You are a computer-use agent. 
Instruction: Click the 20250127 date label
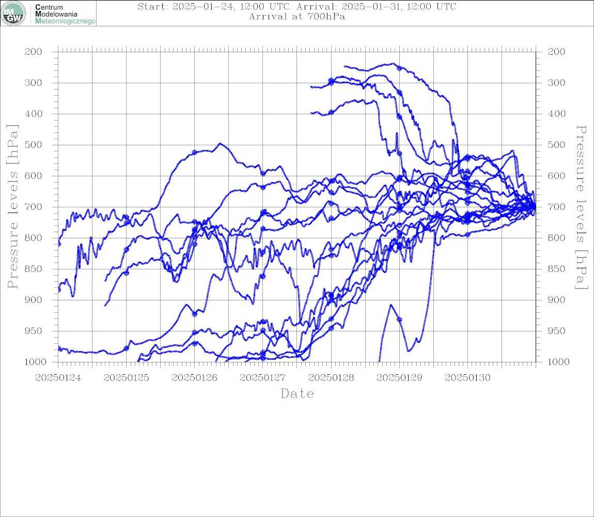[x=263, y=378]
